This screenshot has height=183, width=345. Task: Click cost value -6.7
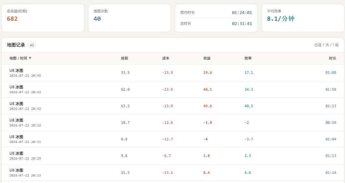[x=166, y=156]
